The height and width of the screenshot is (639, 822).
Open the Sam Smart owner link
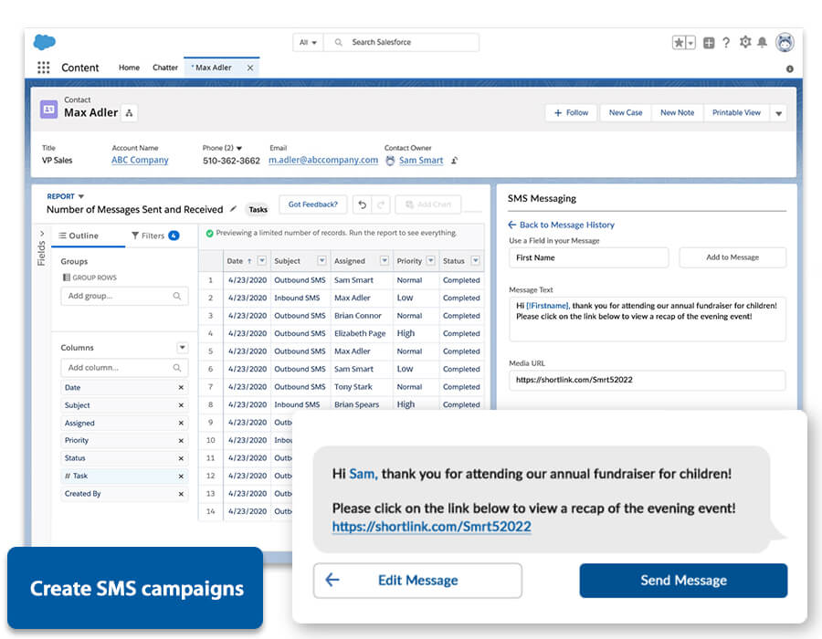click(x=421, y=161)
